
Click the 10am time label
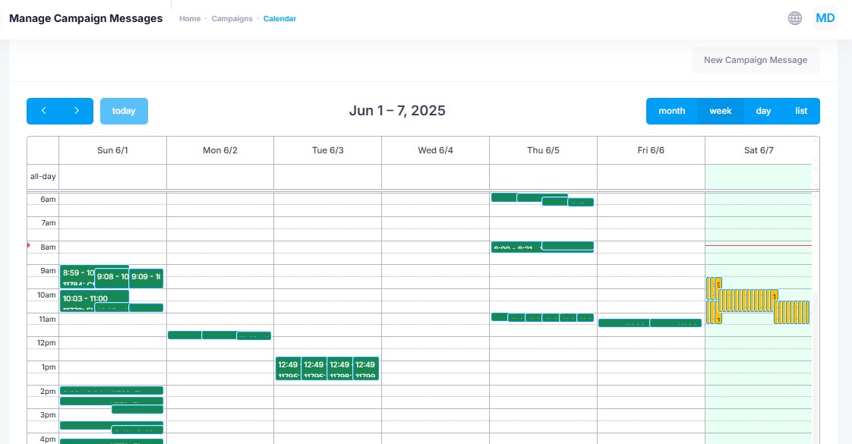pos(46,294)
